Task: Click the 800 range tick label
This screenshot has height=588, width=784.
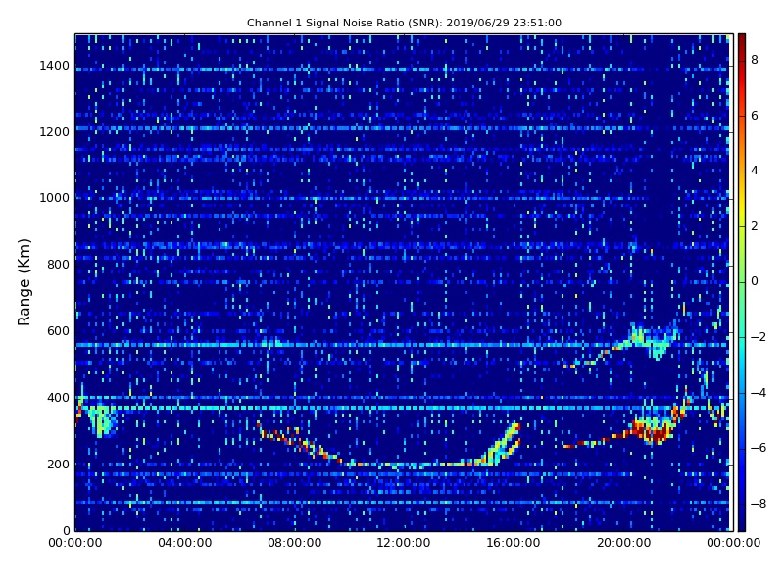Action: (58, 265)
